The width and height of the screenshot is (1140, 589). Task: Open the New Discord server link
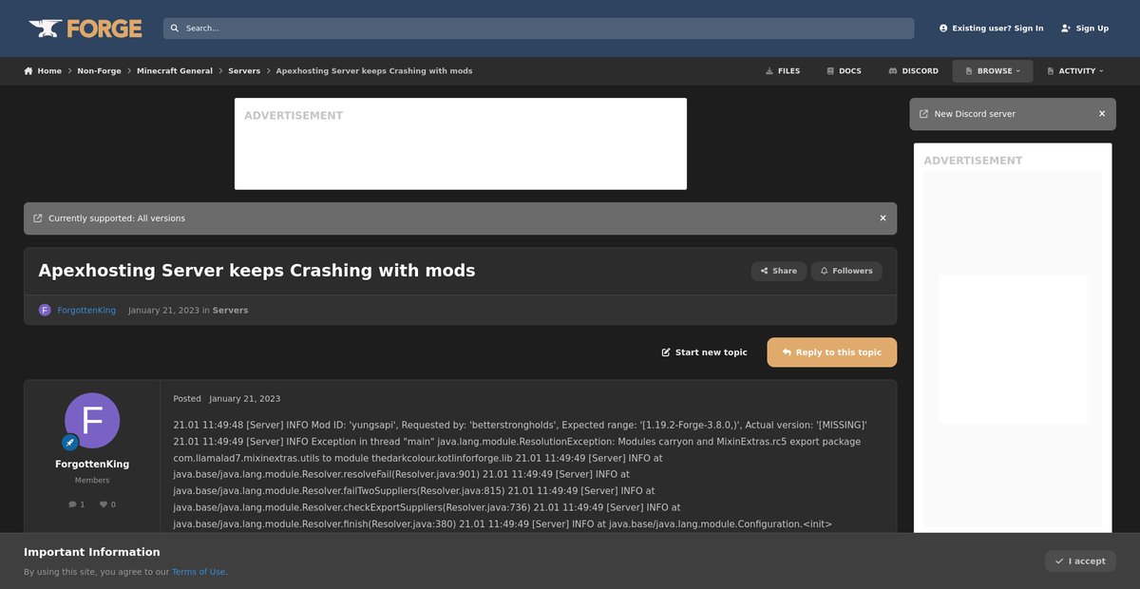(x=975, y=114)
